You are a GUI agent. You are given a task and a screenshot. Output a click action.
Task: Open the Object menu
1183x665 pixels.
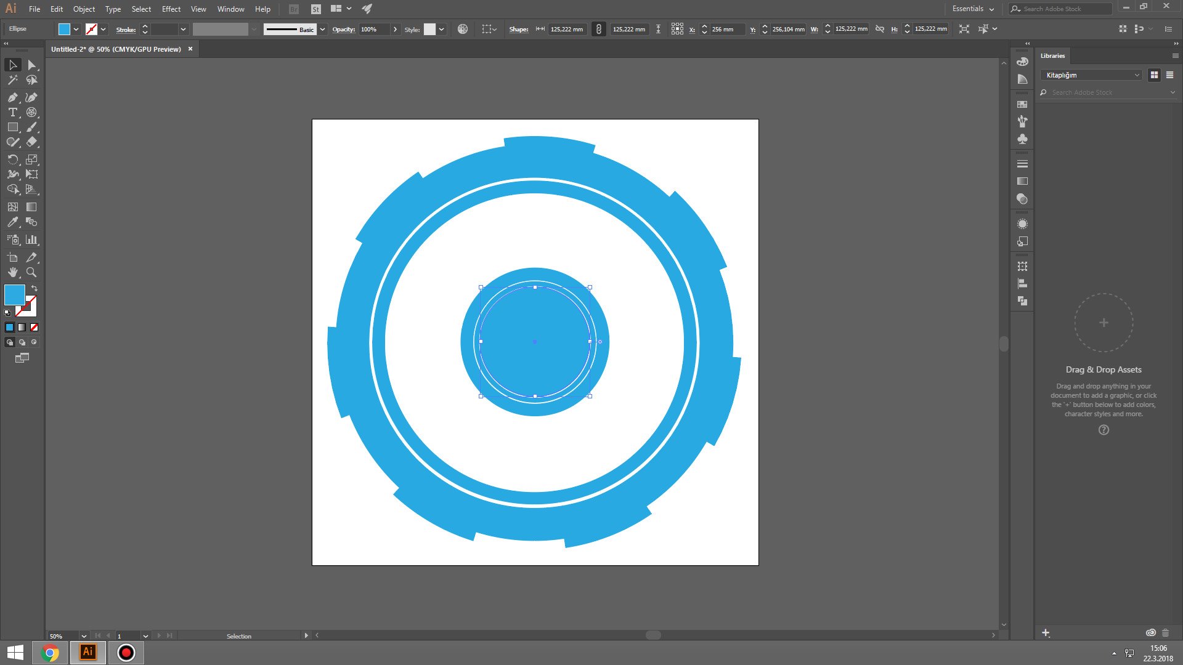point(84,9)
